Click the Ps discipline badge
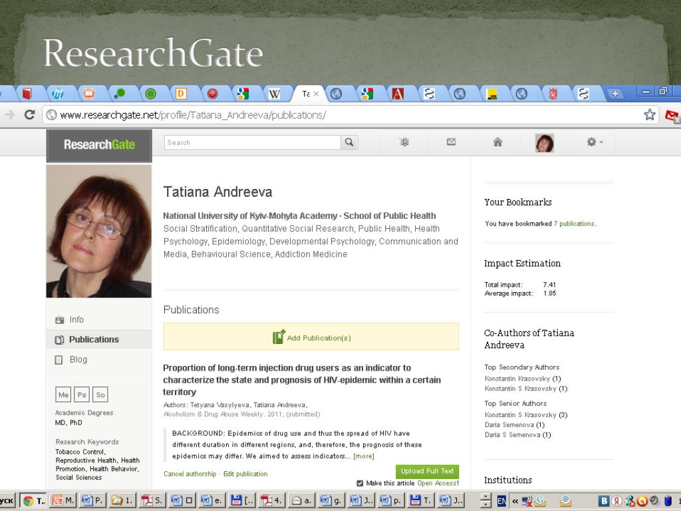This screenshot has width=681, height=511. tap(82, 395)
